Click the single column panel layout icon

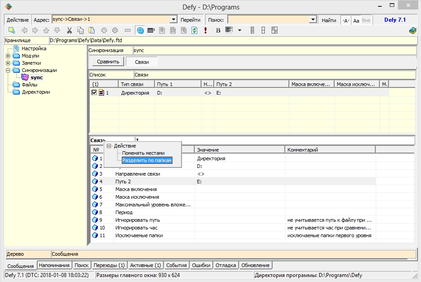(x=263, y=30)
